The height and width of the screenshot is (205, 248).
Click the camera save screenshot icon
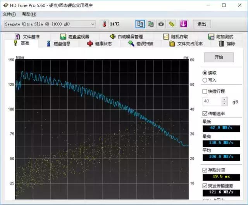coord(161,24)
